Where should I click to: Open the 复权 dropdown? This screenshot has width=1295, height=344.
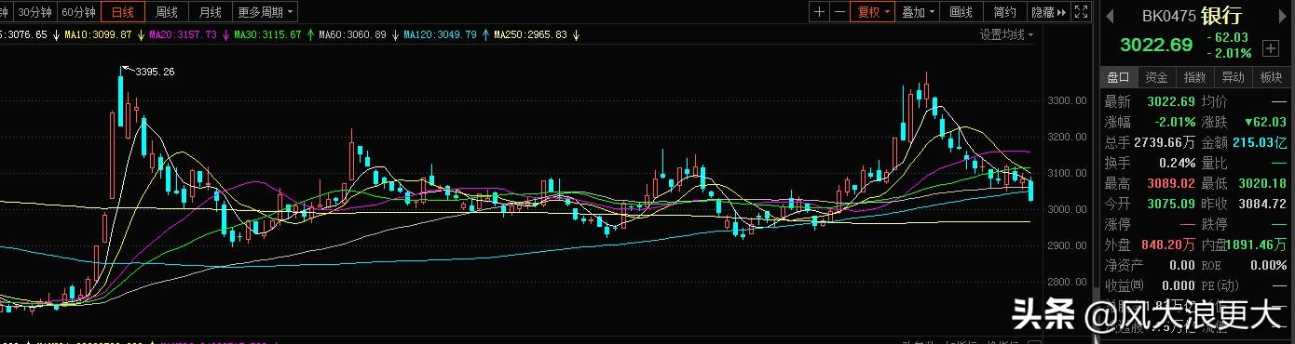click(874, 12)
